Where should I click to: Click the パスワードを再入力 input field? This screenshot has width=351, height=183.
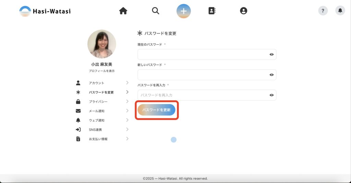[x=202, y=95]
